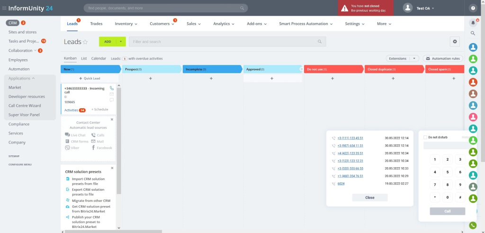485x233 pixels.
Task: Open Settings menu in CRM navigation
Action: pyautogui.click(x=354, y=24)
